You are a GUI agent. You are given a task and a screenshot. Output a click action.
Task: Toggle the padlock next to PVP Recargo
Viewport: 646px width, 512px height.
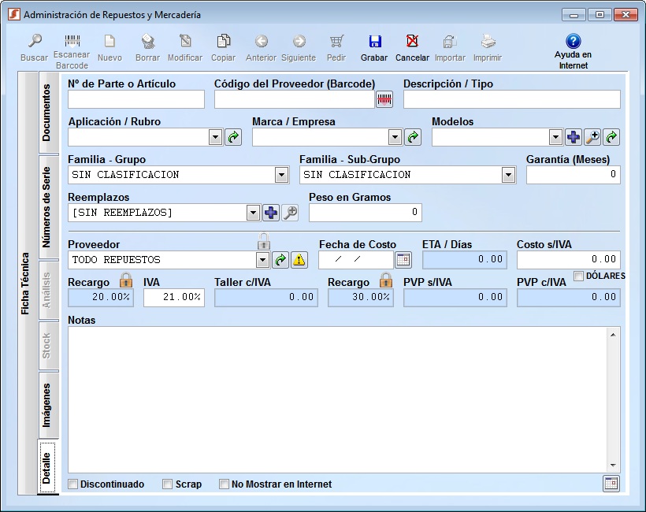point(385,280)
